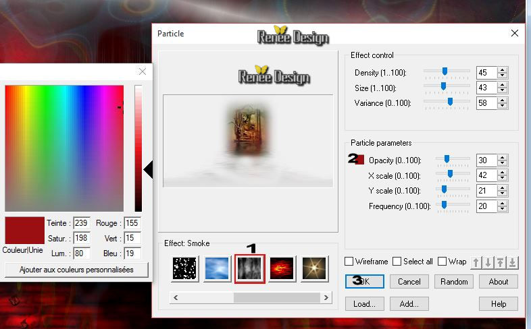Open Help for the Particle filter
This screenshot has height=329, width=531.
click(499, 303)
